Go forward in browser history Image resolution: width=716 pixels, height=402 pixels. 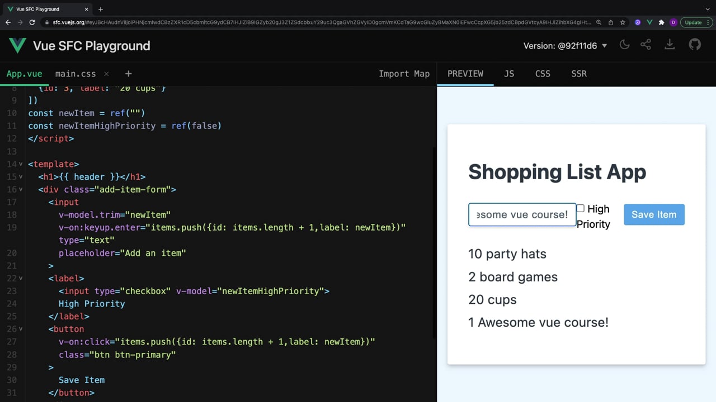click(x=20, y=22)
